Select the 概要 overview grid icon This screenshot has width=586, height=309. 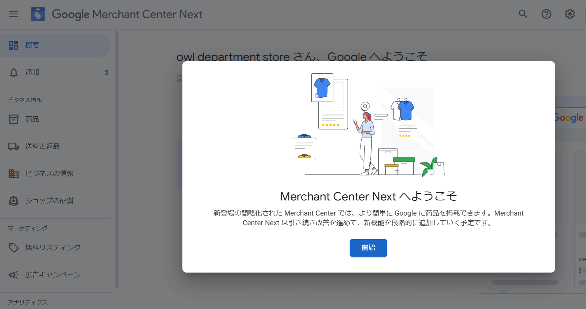pyautogui.click(x=14, y=45)
